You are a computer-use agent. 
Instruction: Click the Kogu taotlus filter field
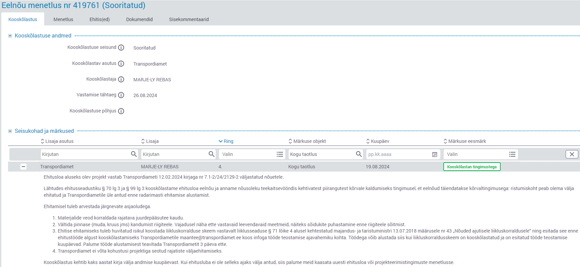click(x=326, y=154)
